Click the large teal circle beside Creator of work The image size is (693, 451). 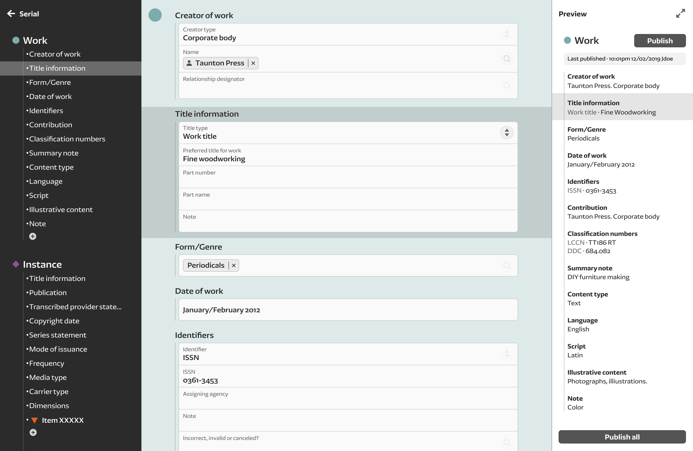155,15
